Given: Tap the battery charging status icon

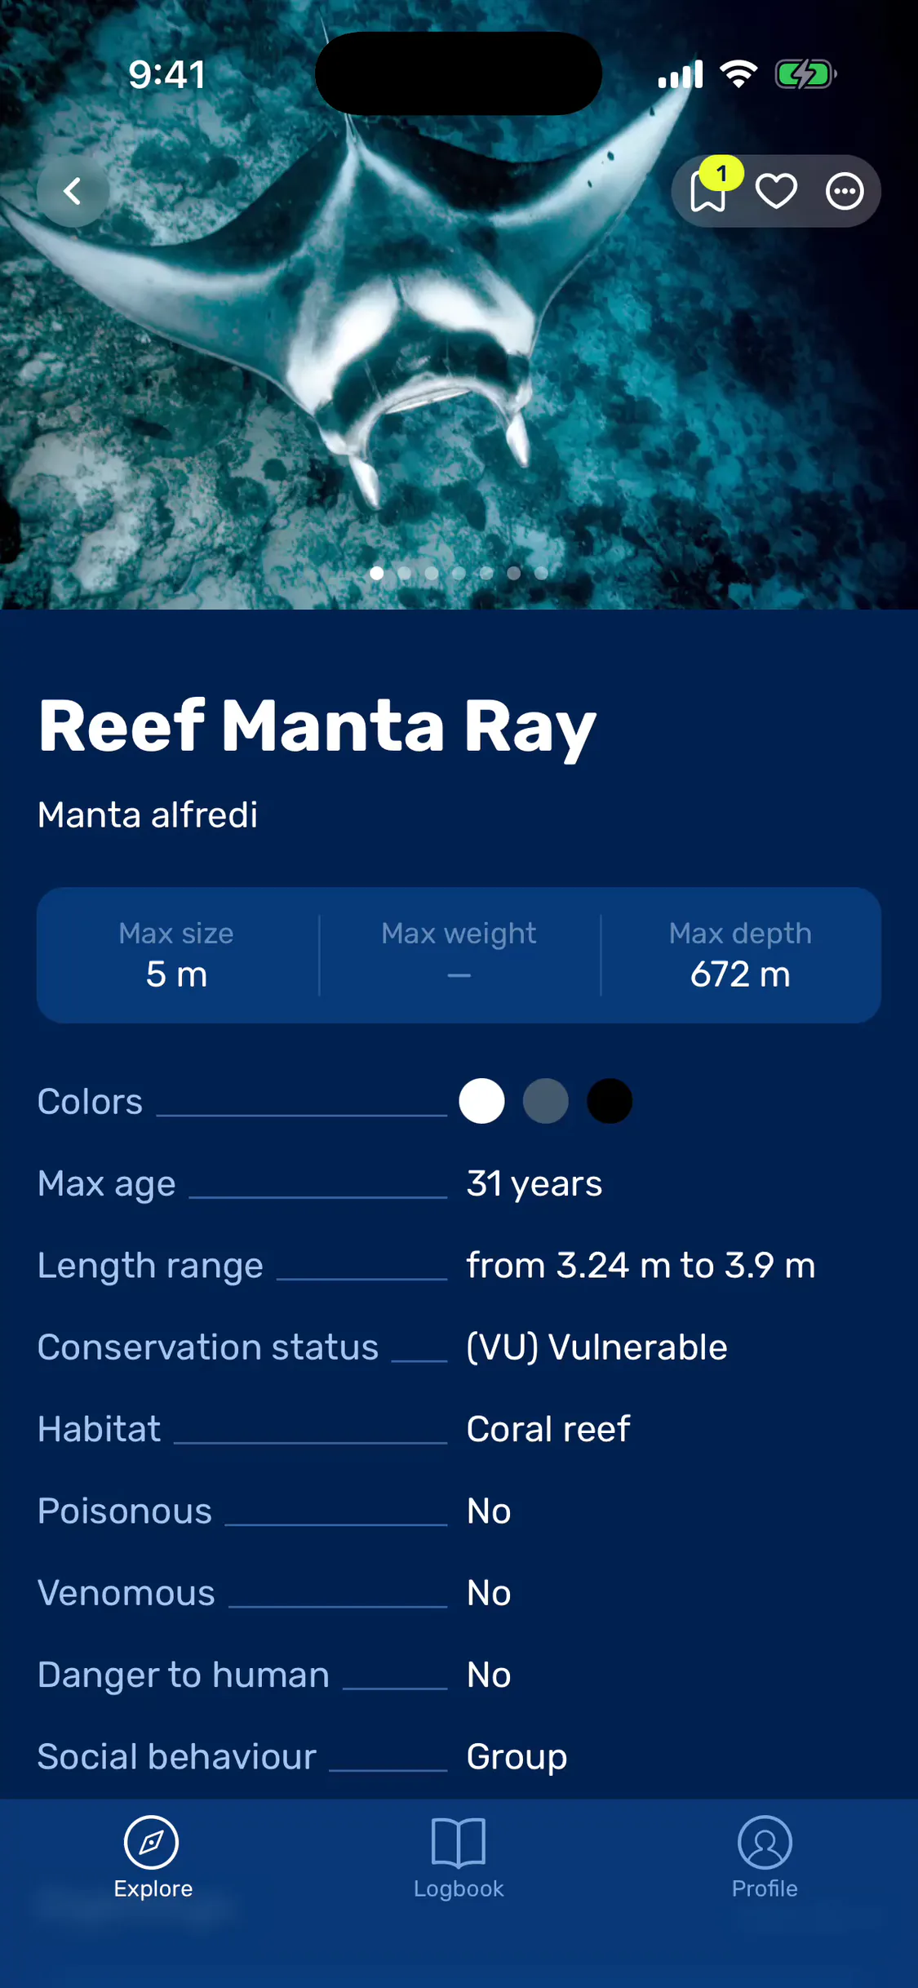Looking at the screenshot, I should (805, 74).
